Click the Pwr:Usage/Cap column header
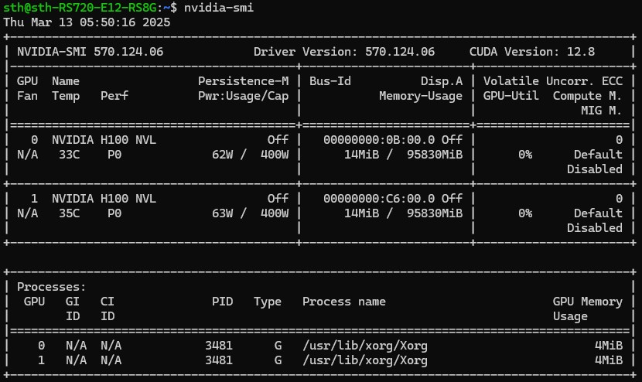The width and height of the screenshot is (642, 382). tap(243, 96)
